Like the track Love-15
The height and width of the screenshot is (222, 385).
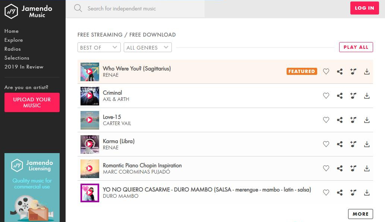tap(326, 120)
